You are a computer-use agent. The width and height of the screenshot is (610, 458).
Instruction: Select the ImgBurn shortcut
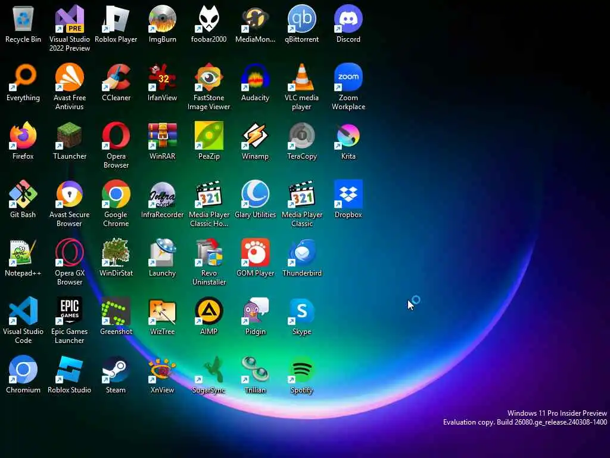pyautogui.click(x=162, y=18)
